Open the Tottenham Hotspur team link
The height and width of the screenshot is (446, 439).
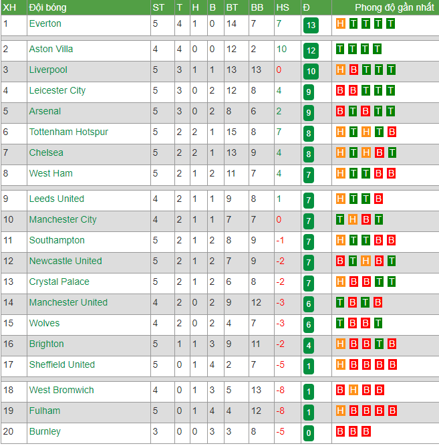(69, 132)
